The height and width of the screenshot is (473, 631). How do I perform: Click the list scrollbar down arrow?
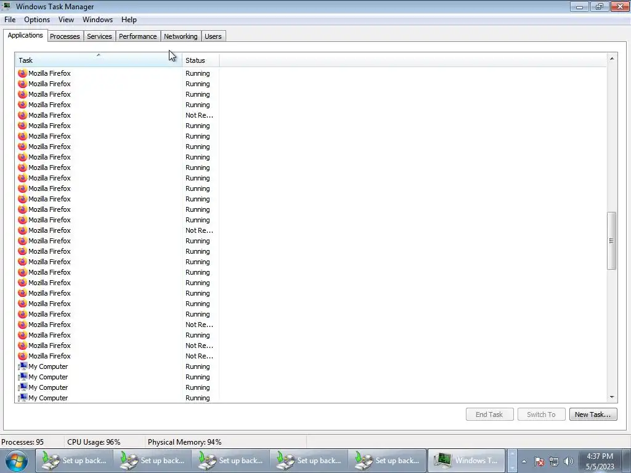tap(612, 397)
